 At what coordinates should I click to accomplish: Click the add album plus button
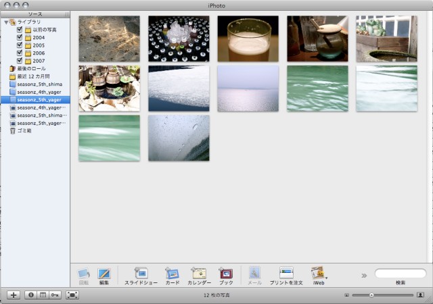[14, 295]
